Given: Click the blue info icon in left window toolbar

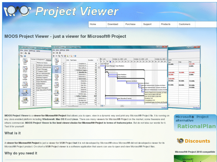Looking at the screenshot, I should (x=25, y=56).
